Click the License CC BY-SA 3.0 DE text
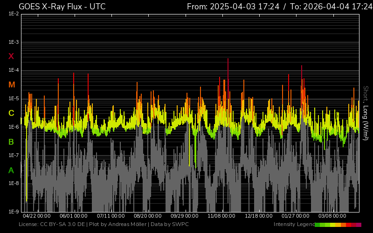Image resolution: width=373 pixels, height=233 pixels. click(x=52, y=225)
